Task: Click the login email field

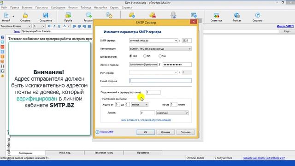Action: 143,65
